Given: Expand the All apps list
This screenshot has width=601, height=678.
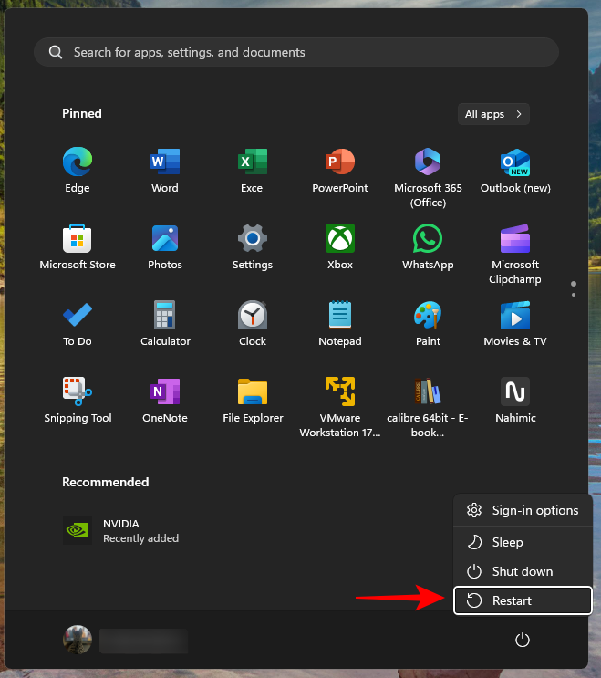Looking at the screenshot, I should 493,114.
